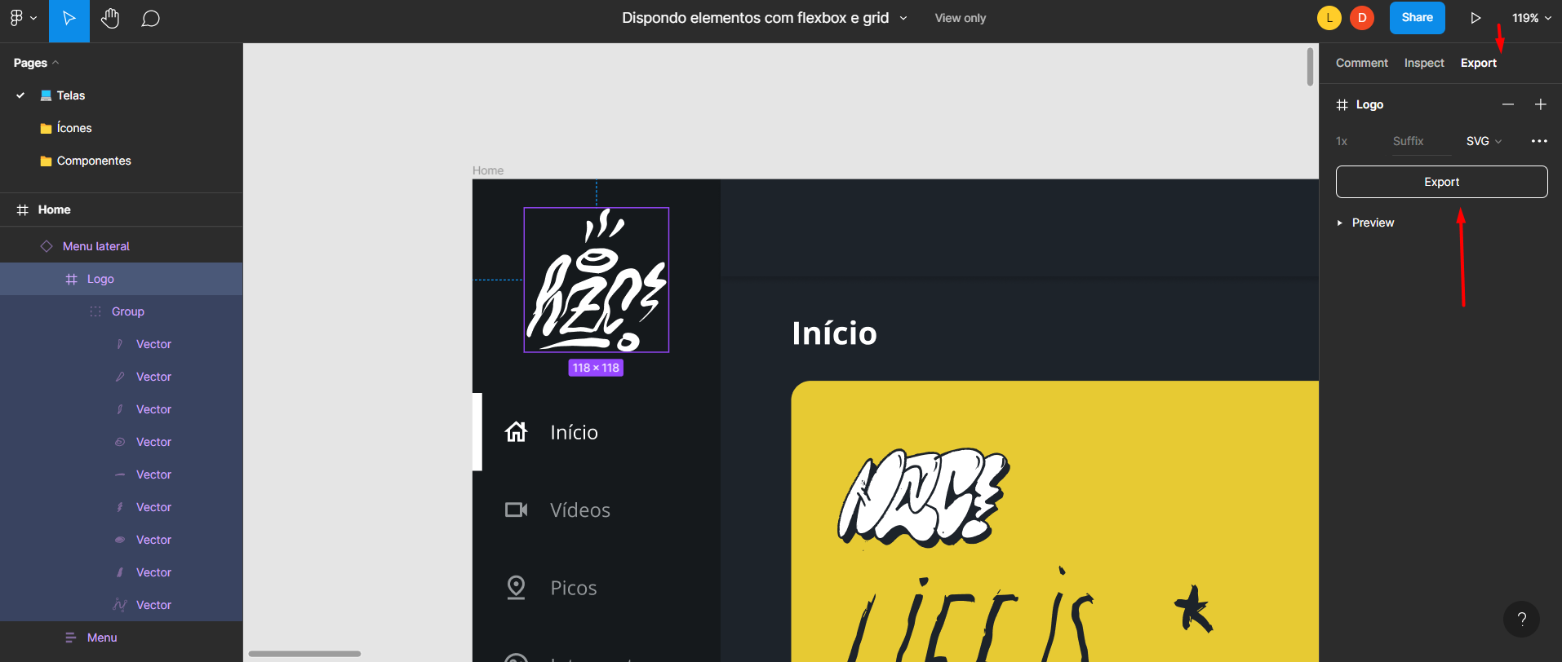
Task: Click the Logo frame icon in layers
Action: (72, 279)
